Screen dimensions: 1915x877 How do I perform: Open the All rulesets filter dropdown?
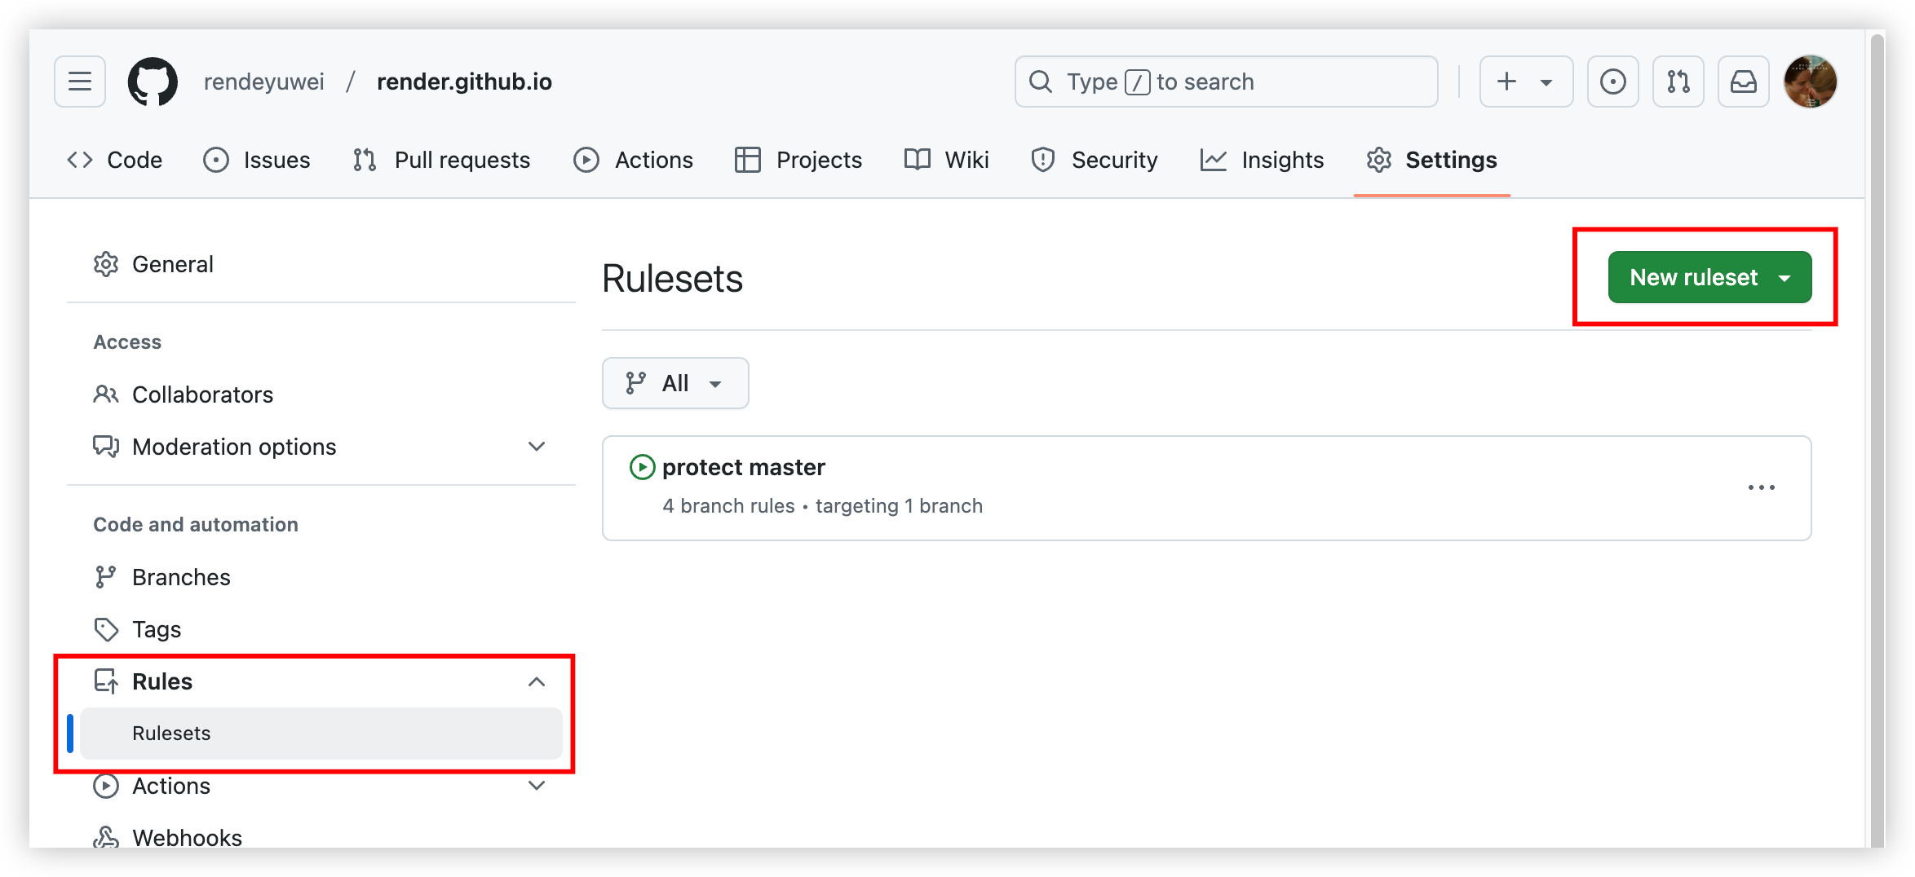click(x=675, y=383)
